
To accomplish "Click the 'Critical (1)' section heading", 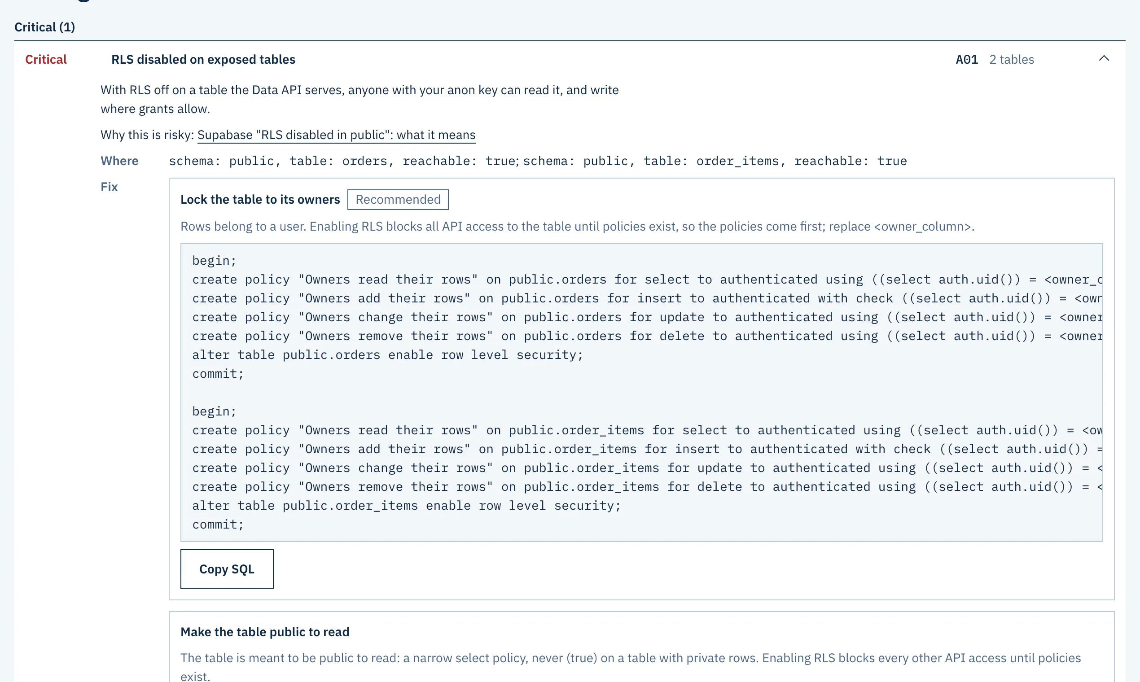I will click(44, 27).
